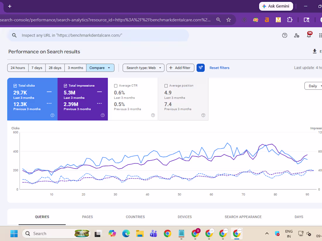
Task: Switch to the DAYS tab
Action: pos(299,217)
